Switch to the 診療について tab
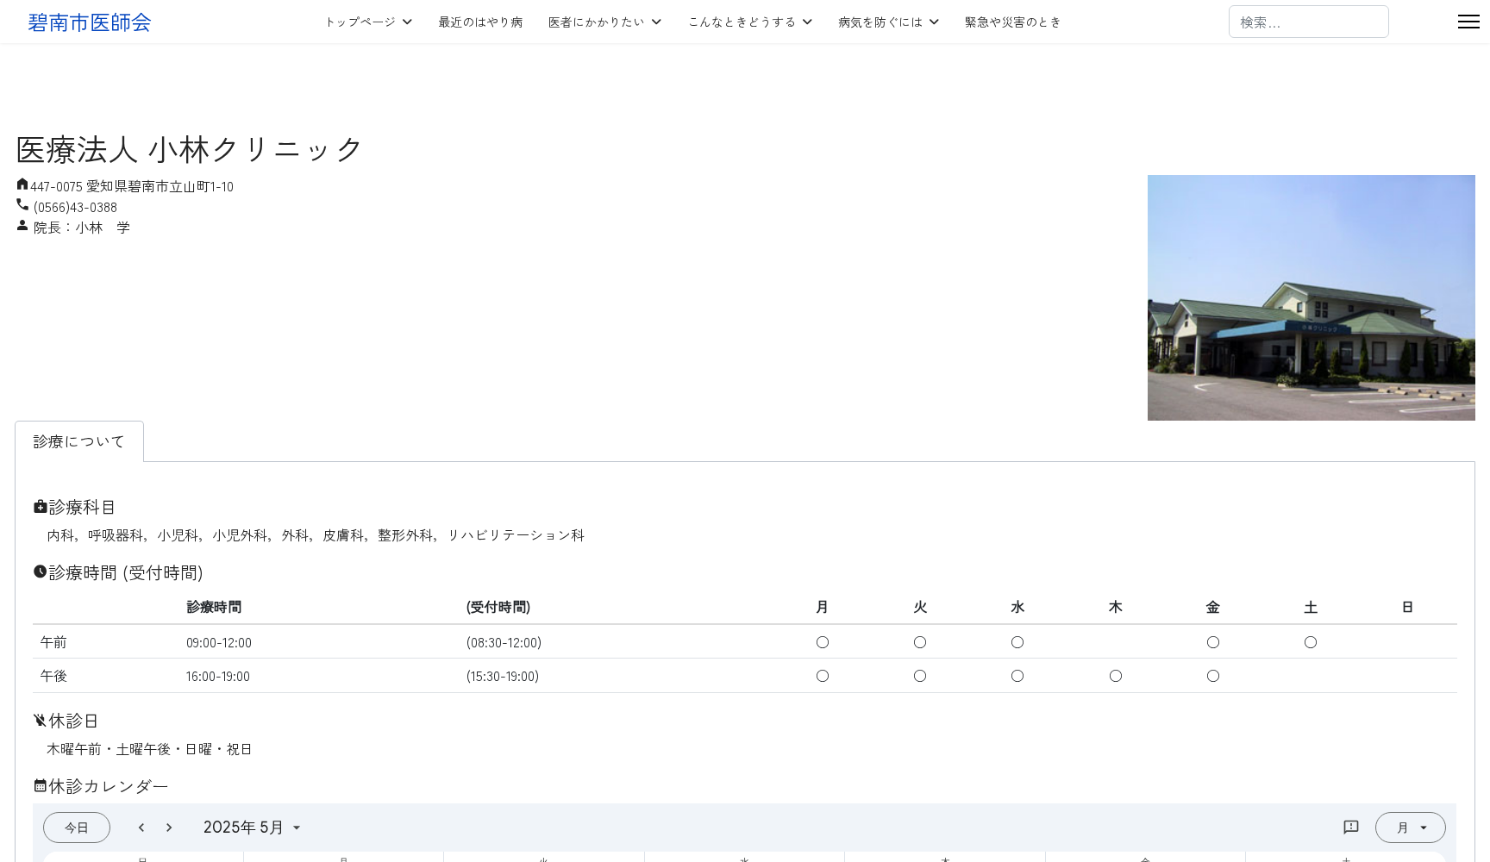The height and width of the screenshot is (862, 1490). 78,440
